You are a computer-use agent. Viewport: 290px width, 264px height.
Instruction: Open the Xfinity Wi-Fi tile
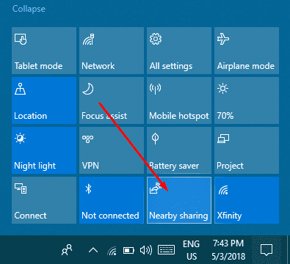(247, 200)
